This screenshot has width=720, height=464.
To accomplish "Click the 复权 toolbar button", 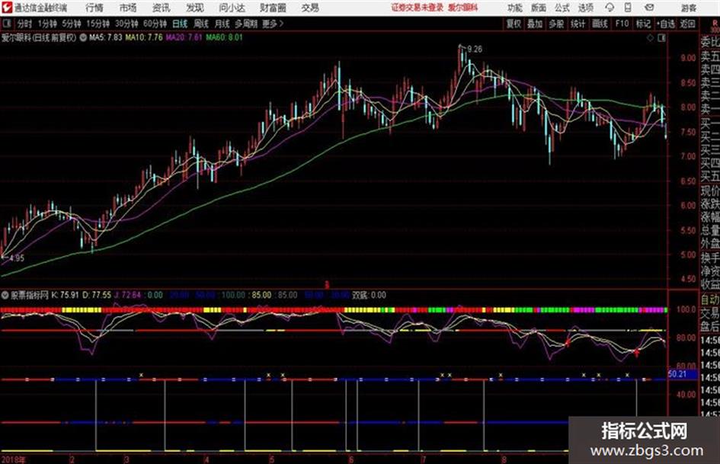I will (x=514, y=24).
